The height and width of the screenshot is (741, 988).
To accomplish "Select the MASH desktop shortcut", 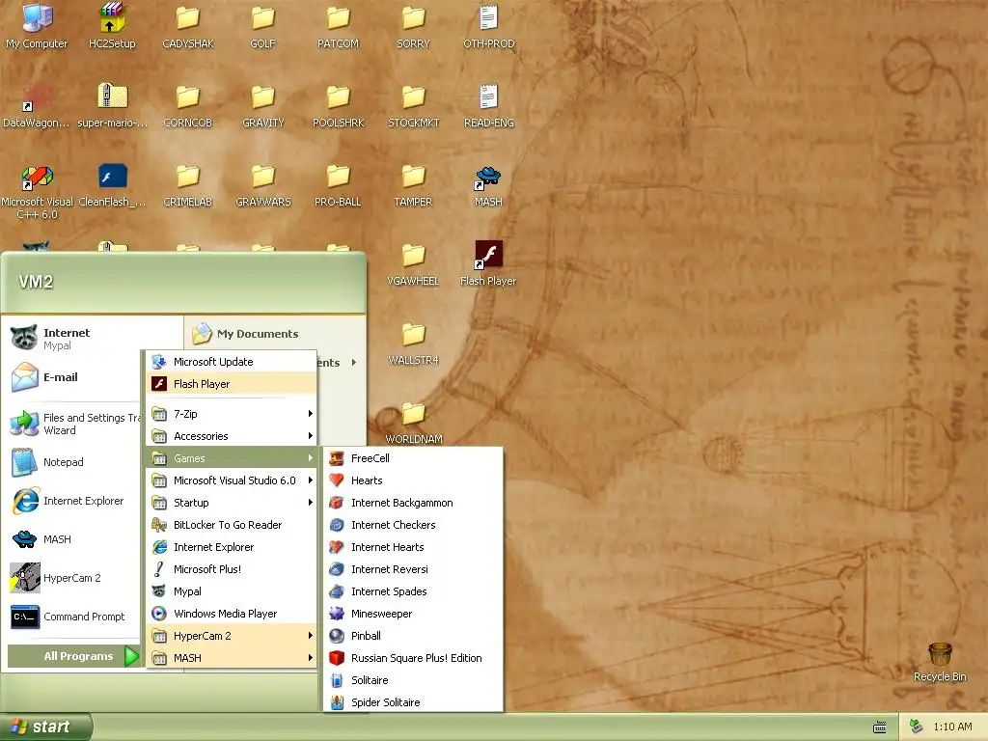I will coord(488,186).
